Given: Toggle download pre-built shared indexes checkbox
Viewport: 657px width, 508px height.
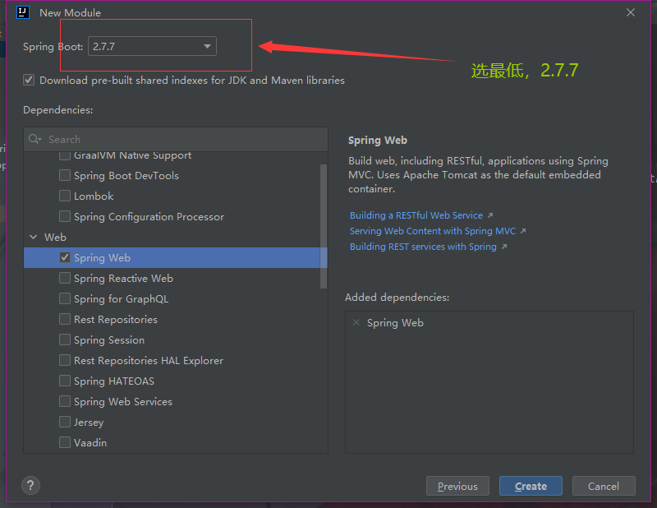Looking at the screenshot, I should tap(29, 80).
